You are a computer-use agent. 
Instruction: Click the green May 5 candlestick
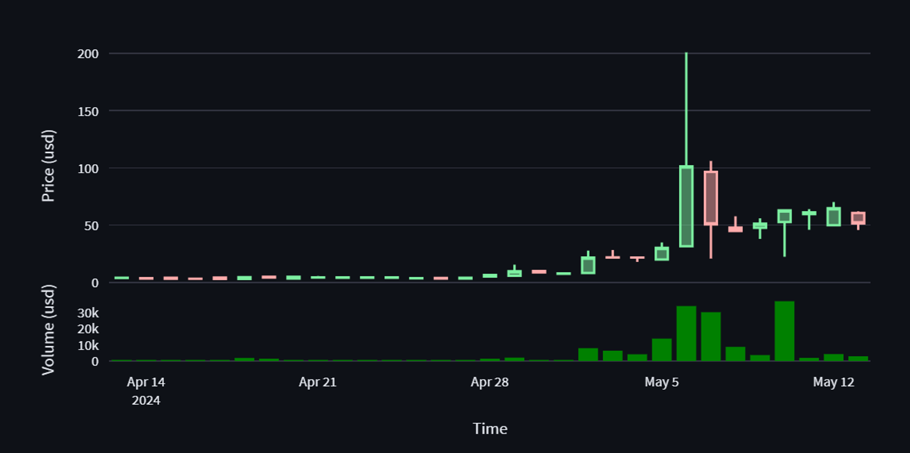click(x=662, y=253)
